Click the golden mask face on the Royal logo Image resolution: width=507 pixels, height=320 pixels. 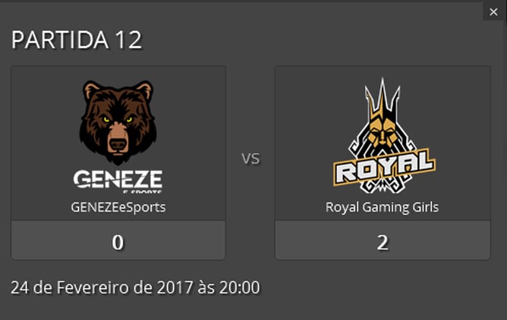coord(383,133)
